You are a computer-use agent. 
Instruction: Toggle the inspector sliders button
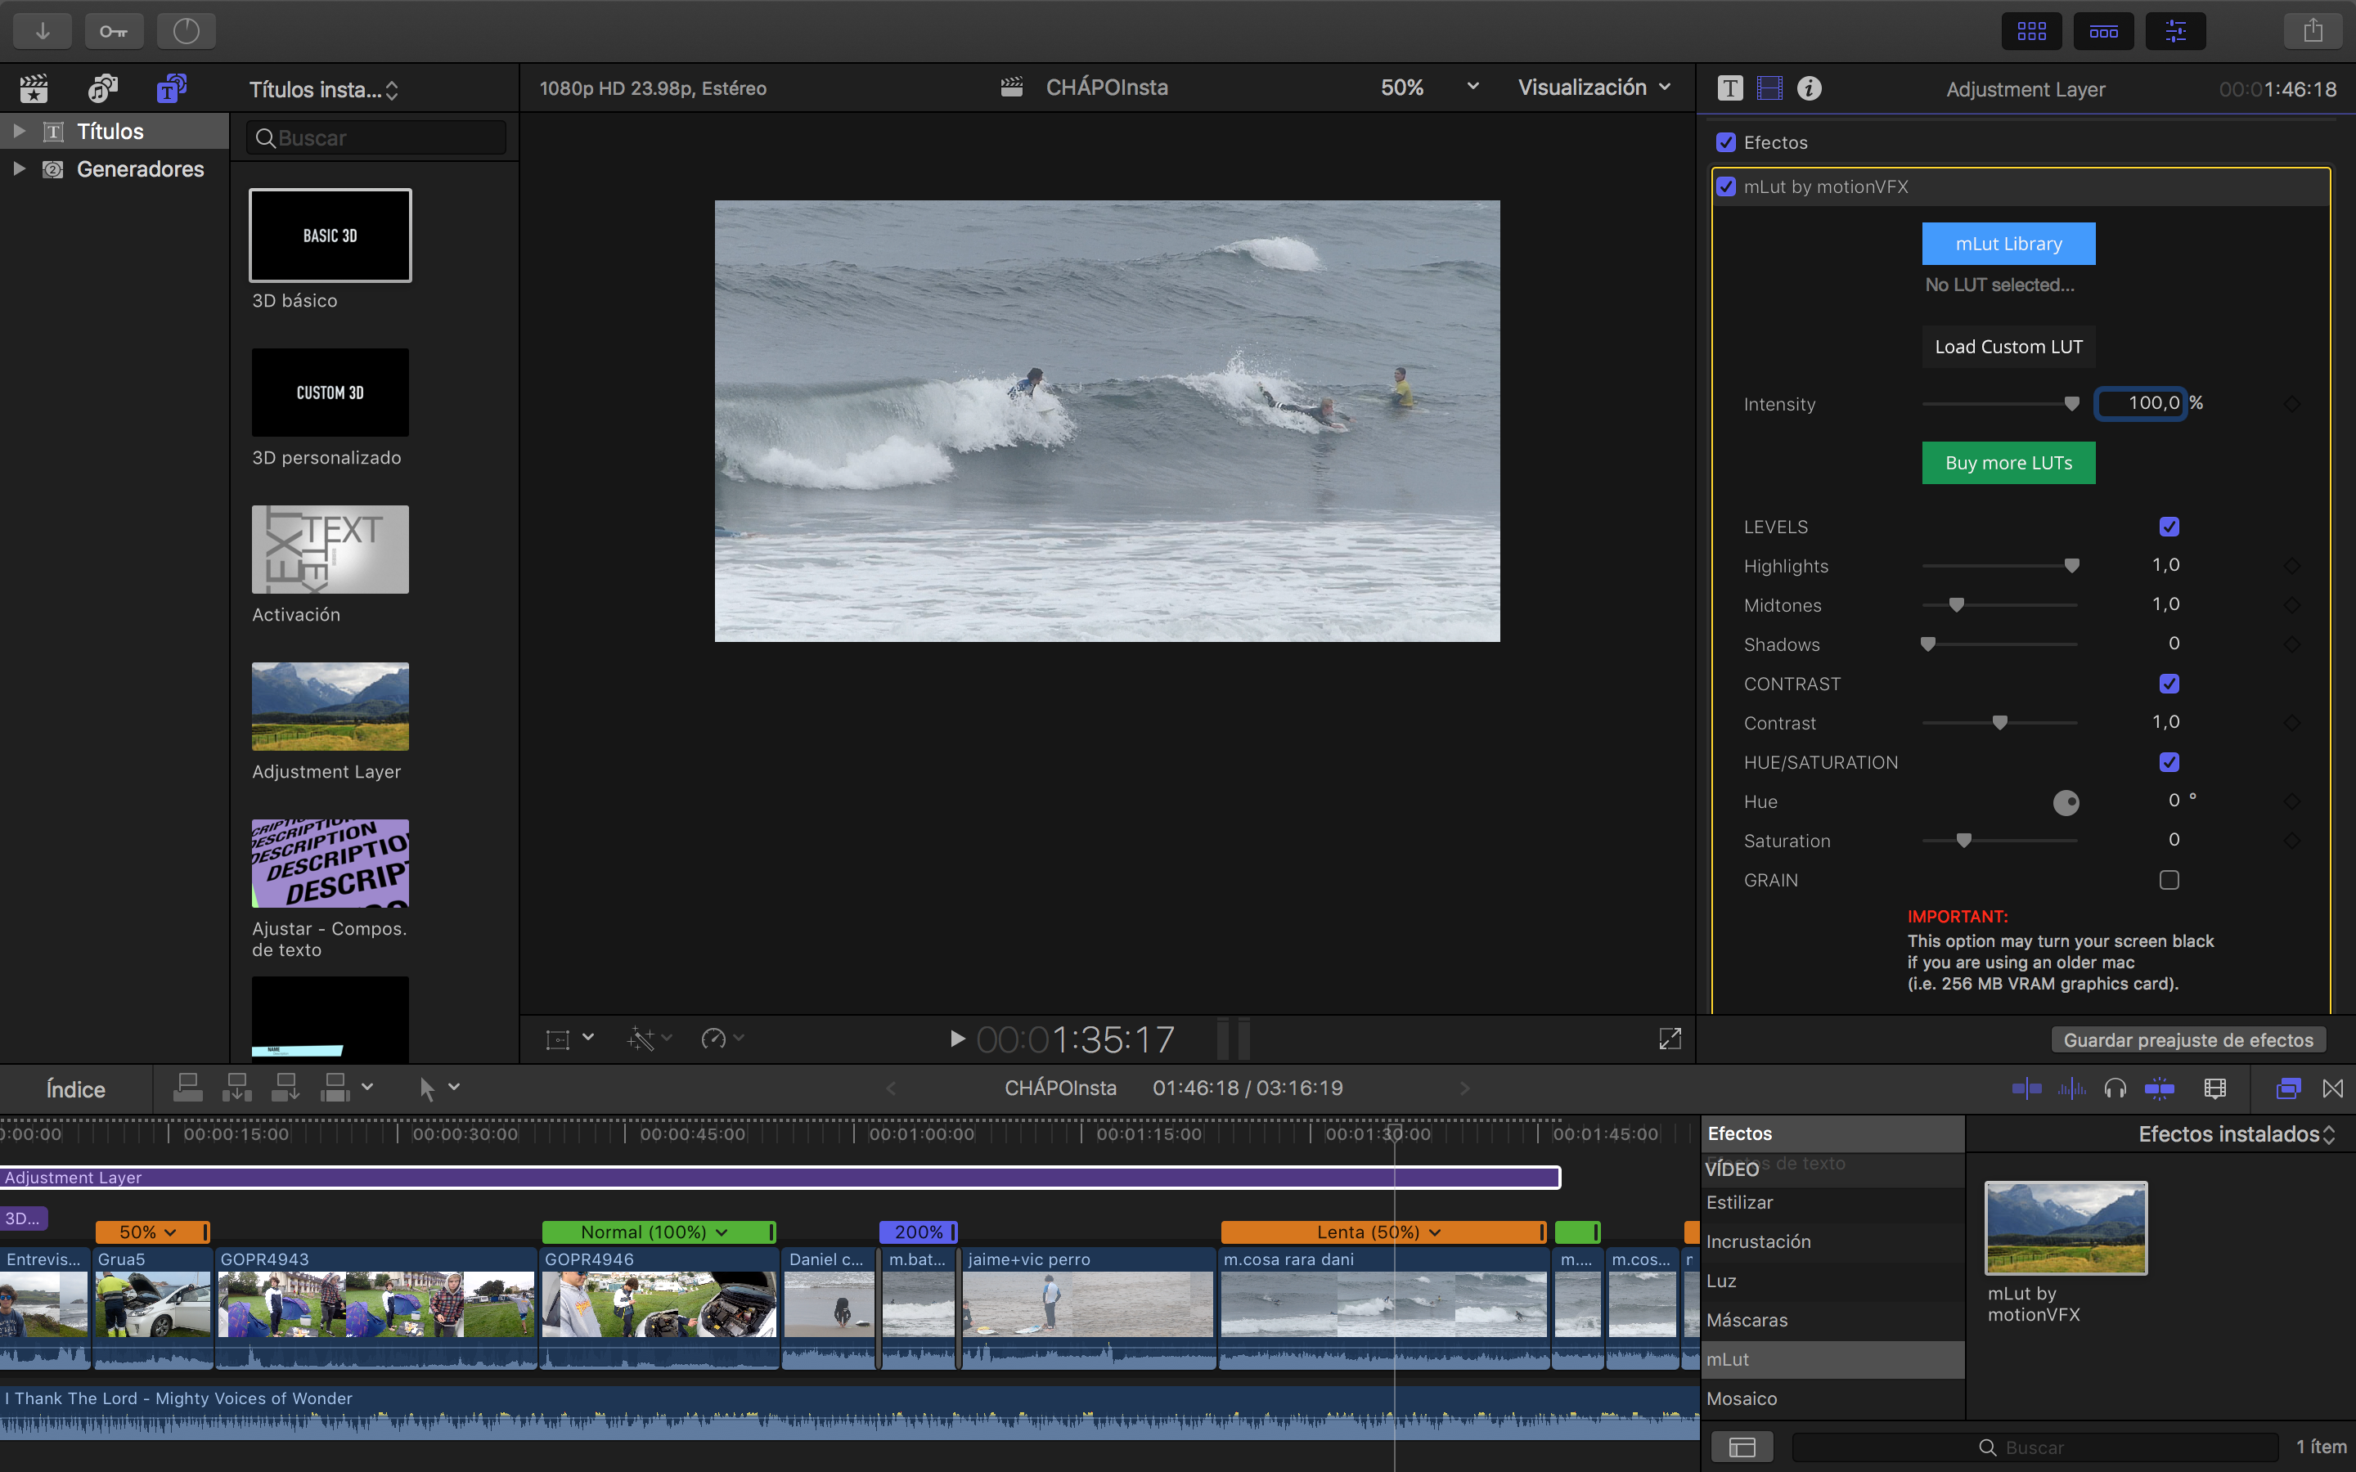coord(2175,31)
